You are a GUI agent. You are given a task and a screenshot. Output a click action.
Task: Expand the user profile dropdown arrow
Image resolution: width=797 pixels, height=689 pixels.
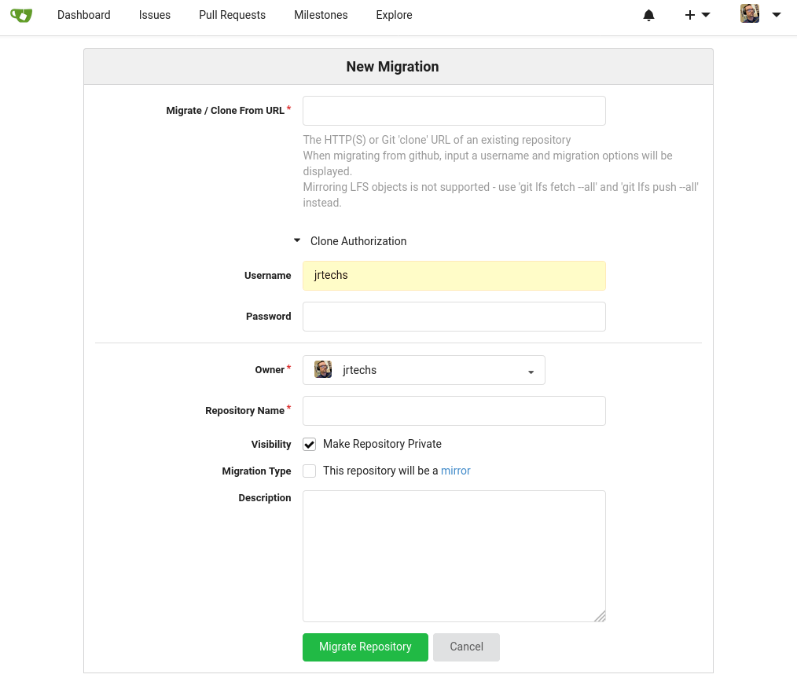click(x=777, y=15)
